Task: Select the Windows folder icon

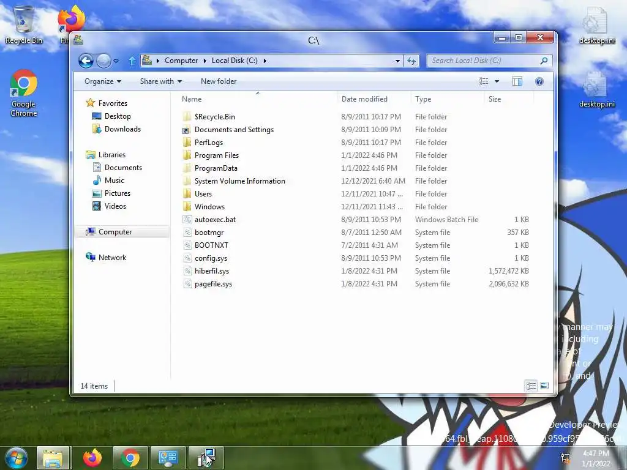Action: [187, 207]
